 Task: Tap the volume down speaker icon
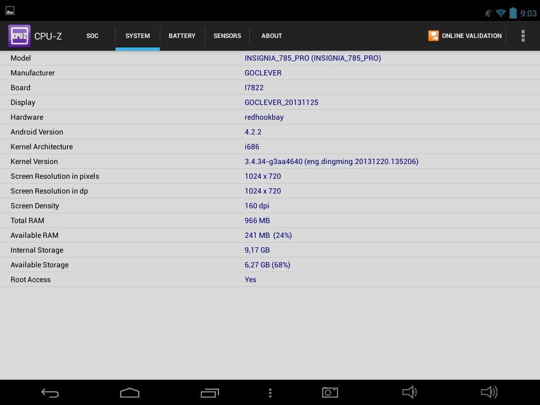pos(409,392)
